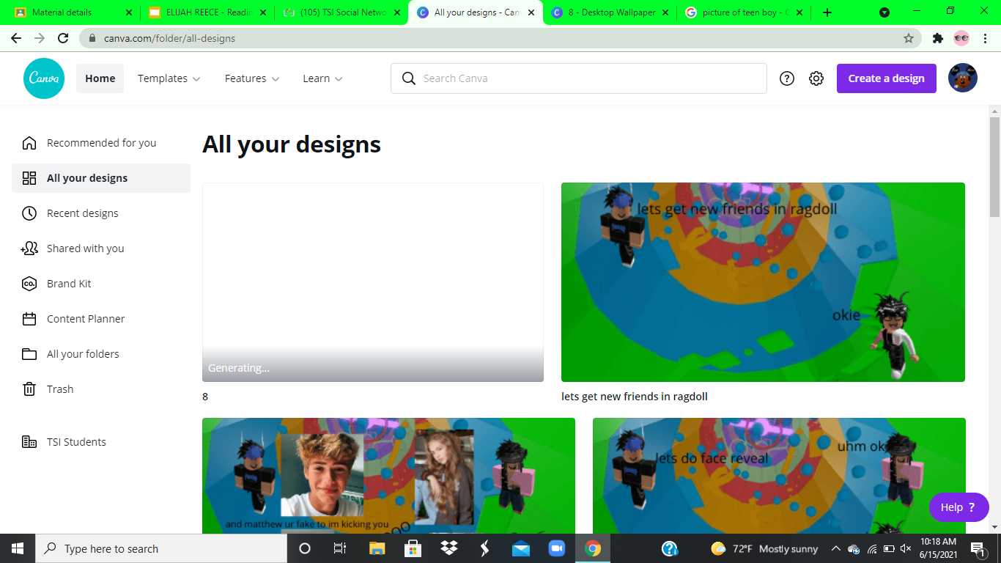The width and height of the screenshot is (1001, 563).
Task: Click the Search Canva input field
Action: click(586, 78)
